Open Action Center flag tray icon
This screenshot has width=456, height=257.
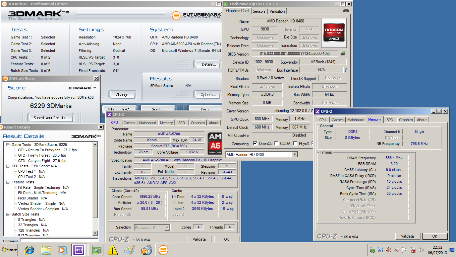pos(405,250)
